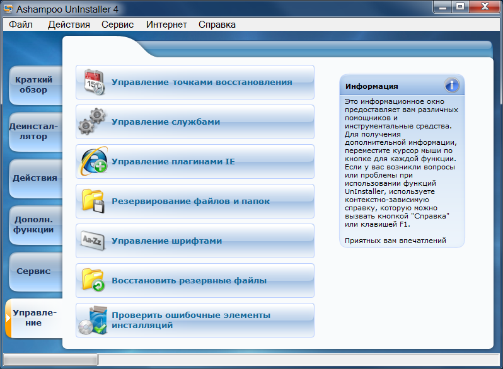Click the folder with floppy disk backup icon
The image size is (503, 369).
(x=94, y=201)
